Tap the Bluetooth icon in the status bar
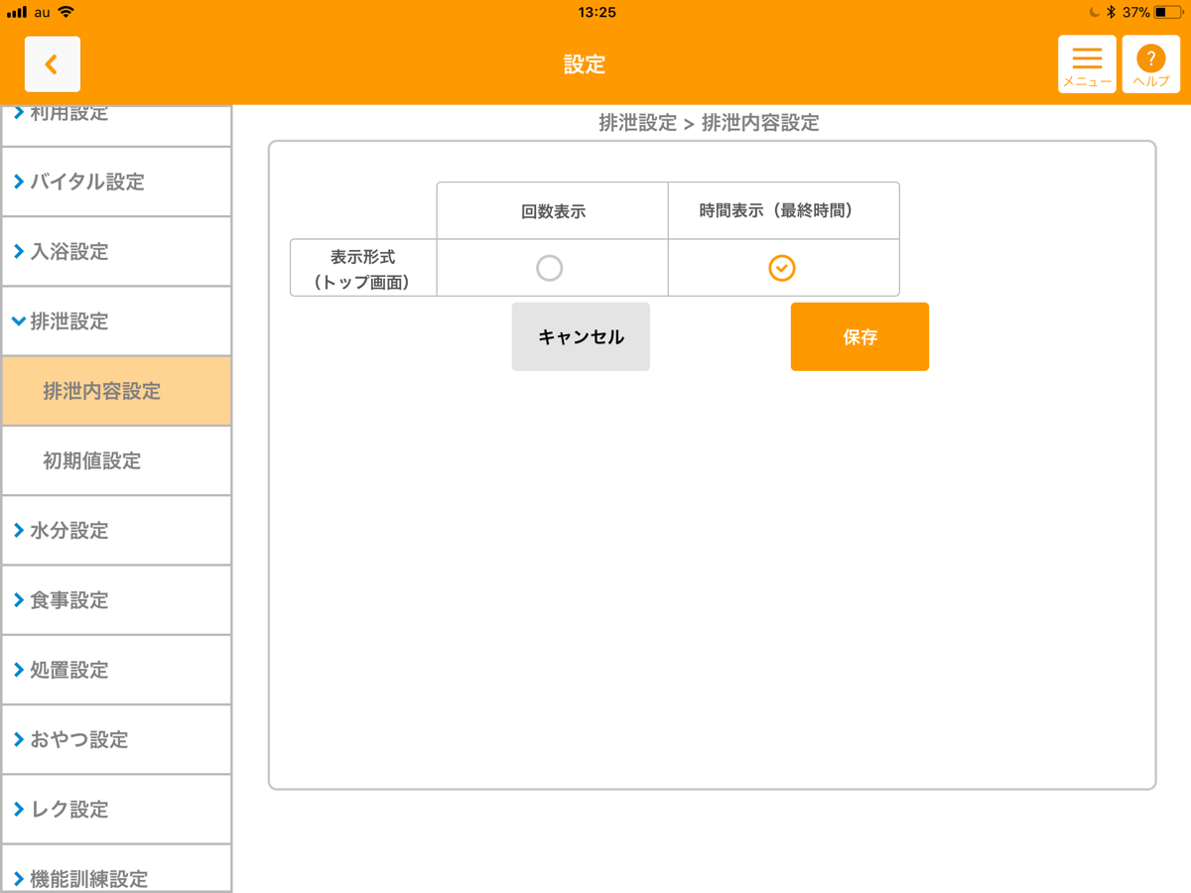The image size is (1191, 893). 1112,13
